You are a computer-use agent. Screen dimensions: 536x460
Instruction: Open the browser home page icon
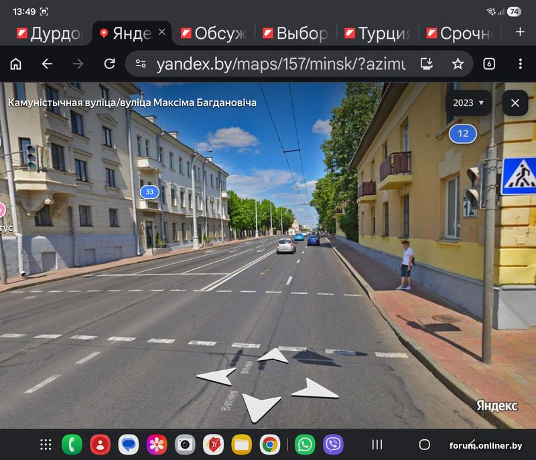(15, 64)
